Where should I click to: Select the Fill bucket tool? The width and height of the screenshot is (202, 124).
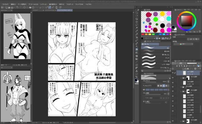coord(137,56)
